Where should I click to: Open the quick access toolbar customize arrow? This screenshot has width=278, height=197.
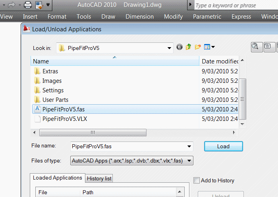coord(48,5)
